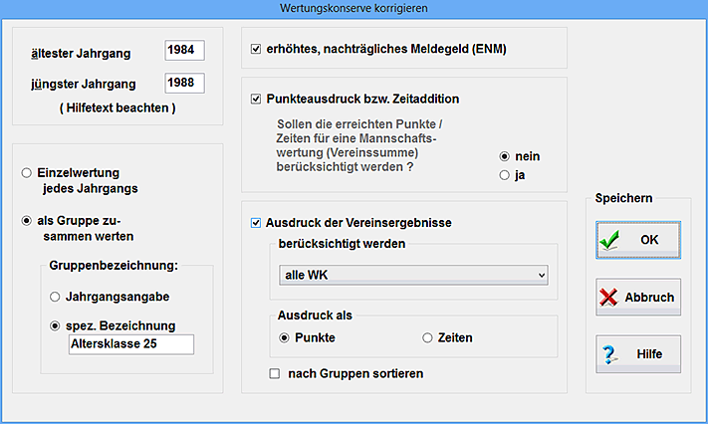This screenshot has width=708, height=424.
Task: Click the Wertungskonserve korrigieren title bar
Action: tap(354, 8)
